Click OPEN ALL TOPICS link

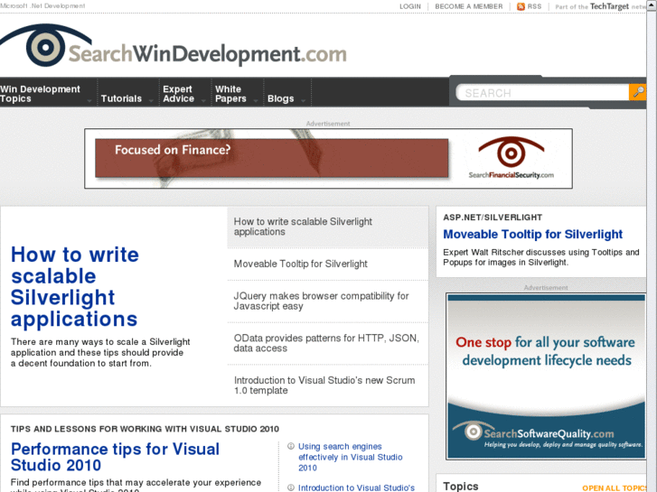tap(615, 487)
